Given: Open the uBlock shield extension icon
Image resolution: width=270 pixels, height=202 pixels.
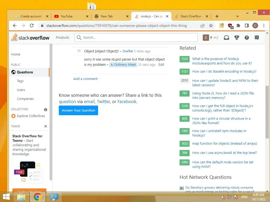Looking at the screenshot, I should 230,26.
